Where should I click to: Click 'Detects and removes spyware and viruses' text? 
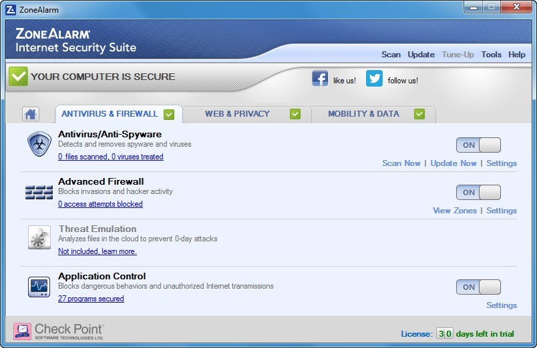pyautogui.click(x=125, y=144)
